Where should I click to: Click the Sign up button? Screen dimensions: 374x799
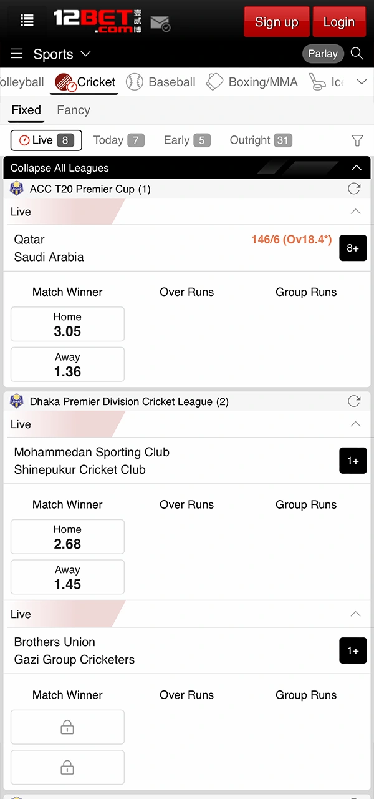[x=276, y=22]
